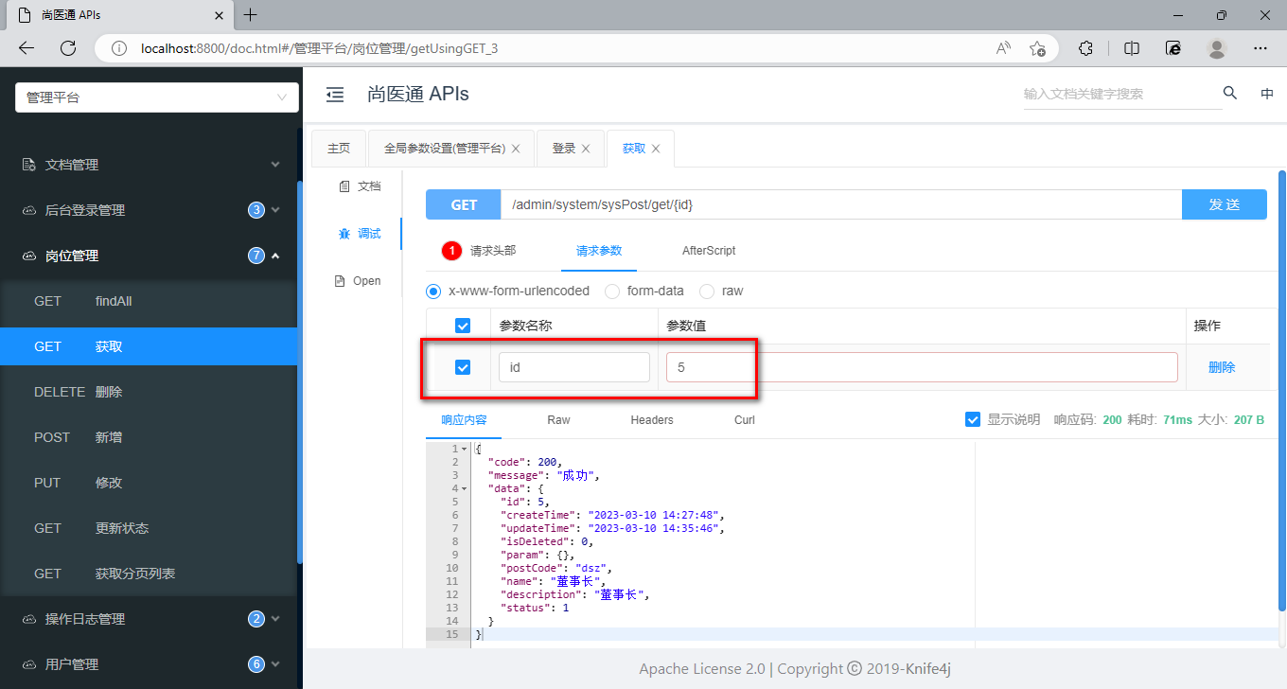Switch to the Curl response tab
This screenshot has height=689, width=1287.
745,419
